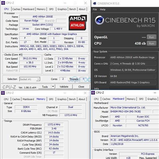Select CPU tab in Memory CPU-Z window
This screenshot has width=159, height=159.
pyautogui.click(x=6, y=99)
